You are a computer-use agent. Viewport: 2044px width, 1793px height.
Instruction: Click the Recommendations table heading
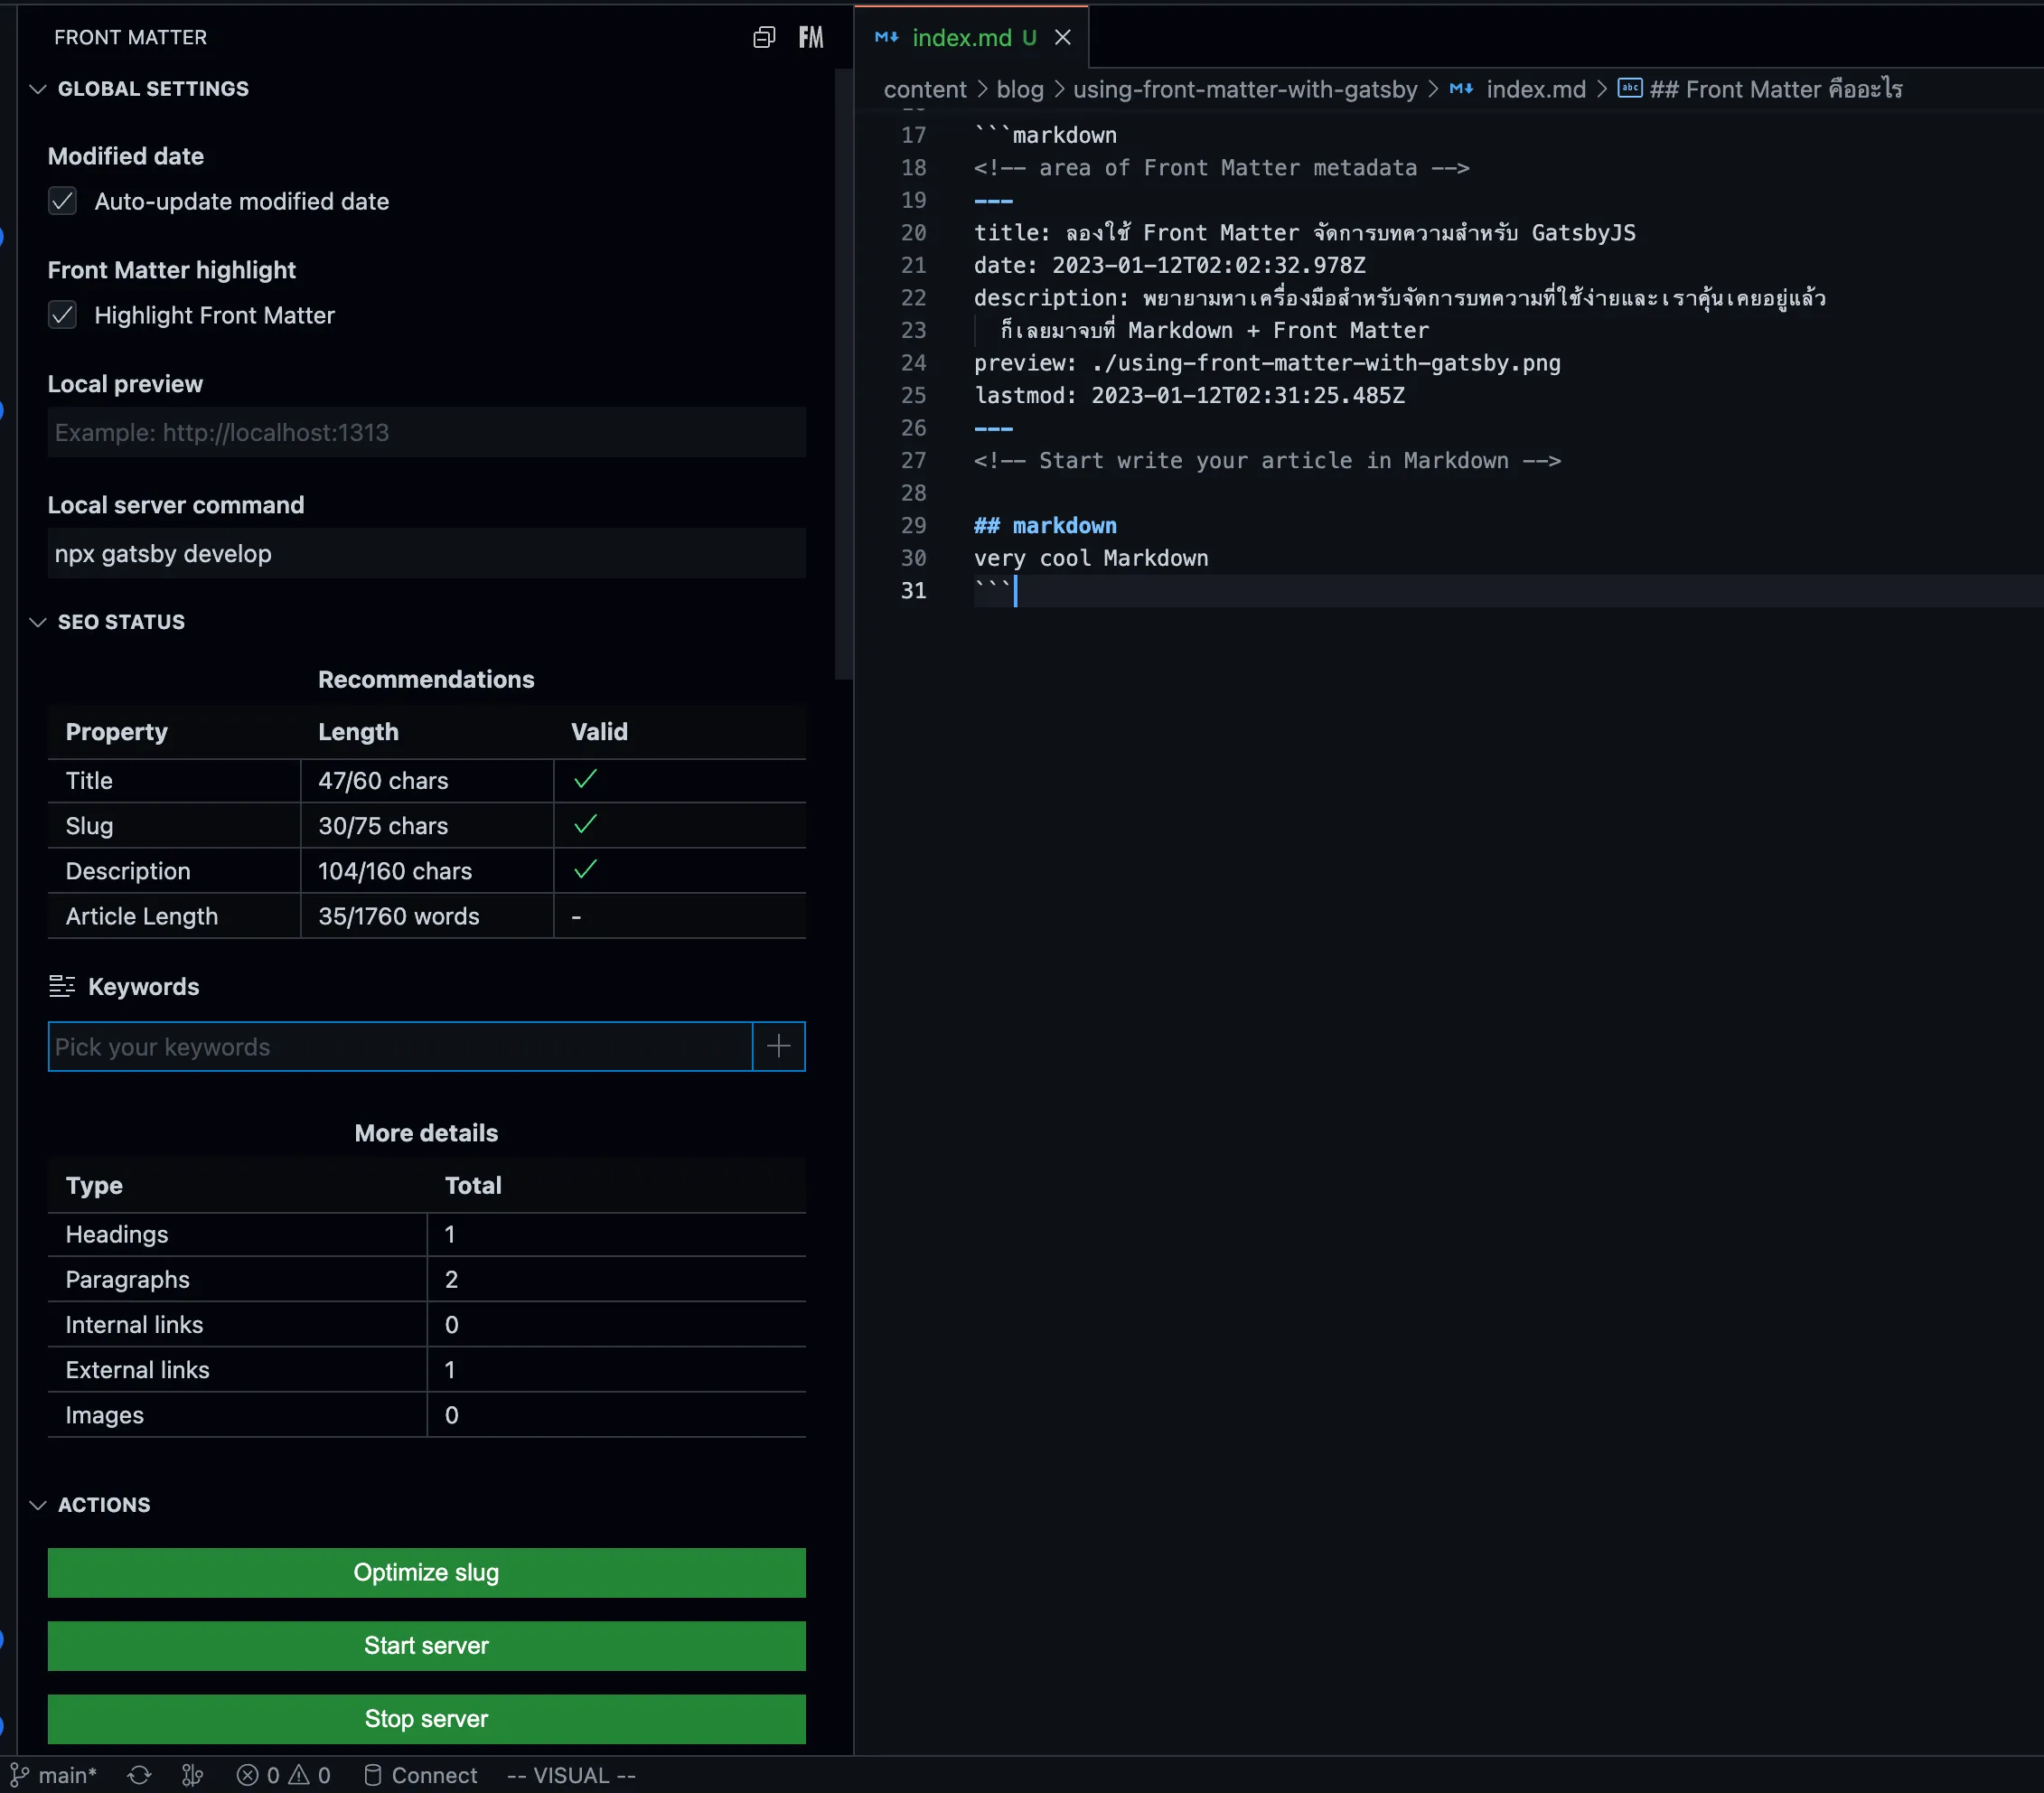(x=426, y=679)
